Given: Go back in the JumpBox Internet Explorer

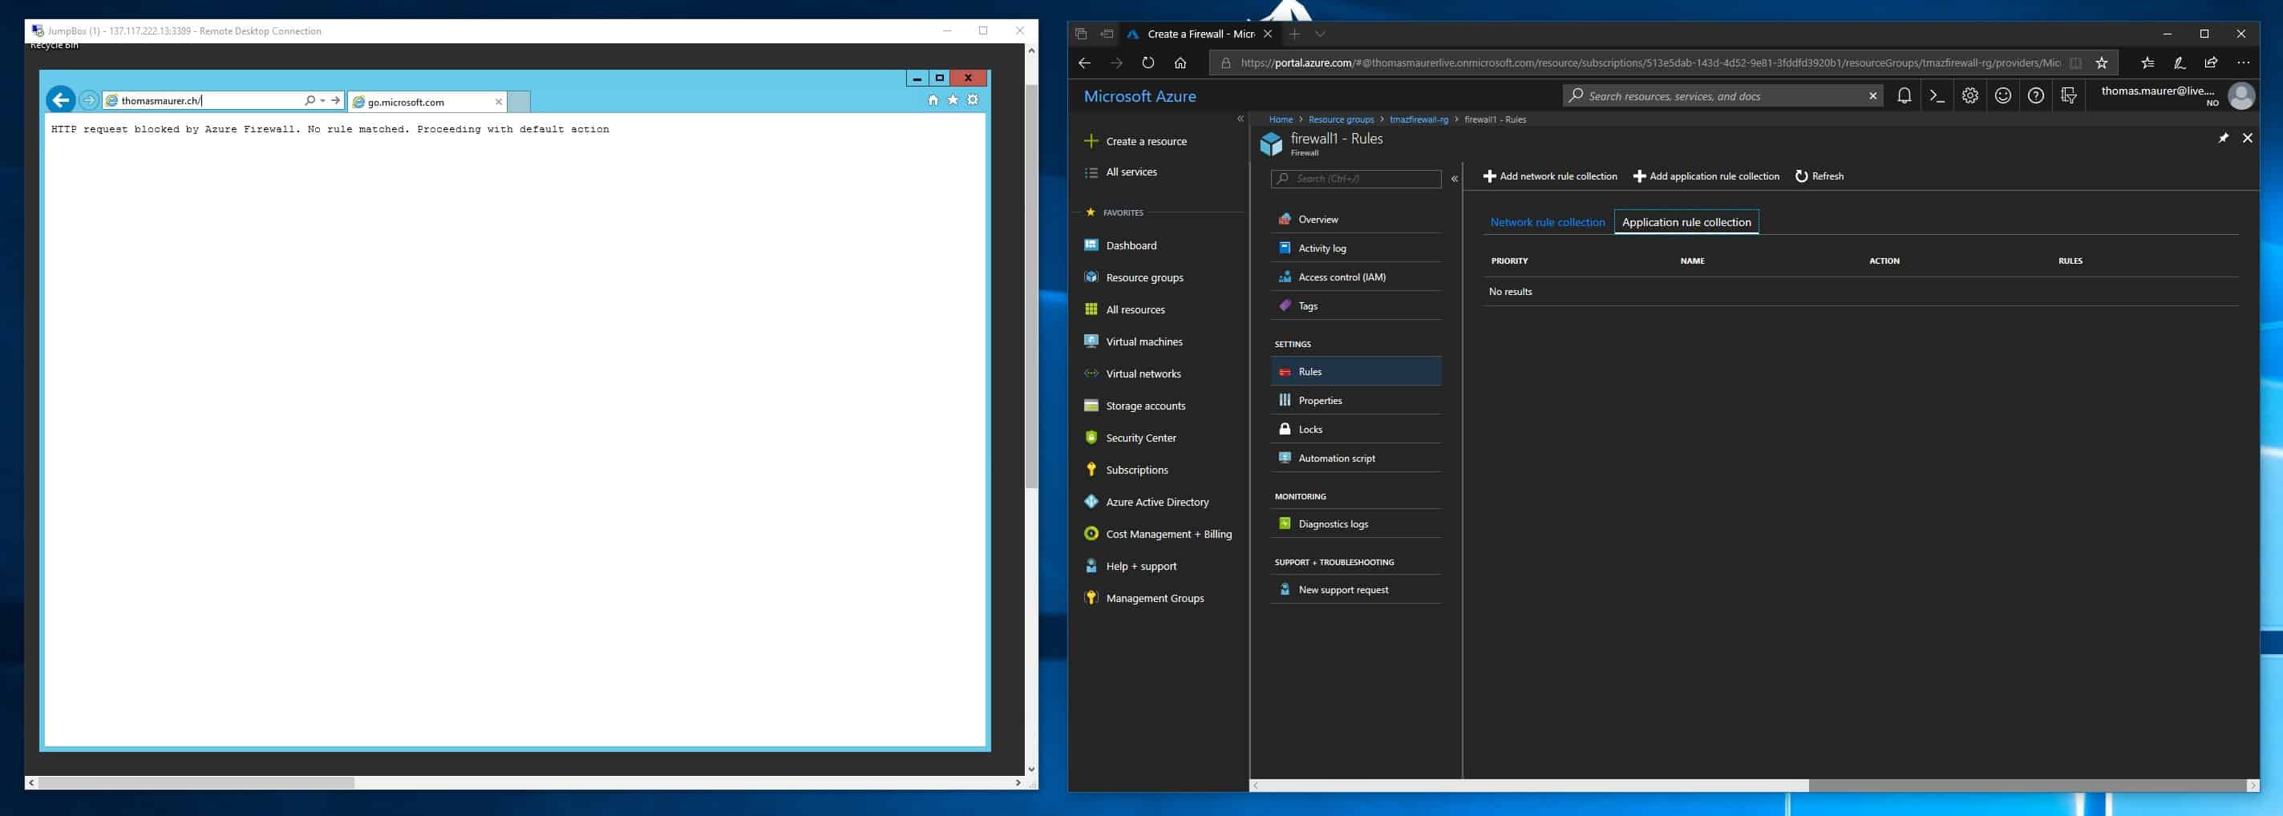Looking at the screenshot, I should [x=61, y=100].
